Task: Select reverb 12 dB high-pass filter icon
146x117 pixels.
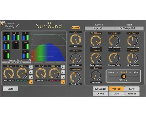Action: 63,67
